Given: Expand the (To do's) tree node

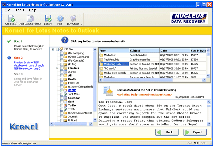Looking at the screenshot, I should coord(57,68).
